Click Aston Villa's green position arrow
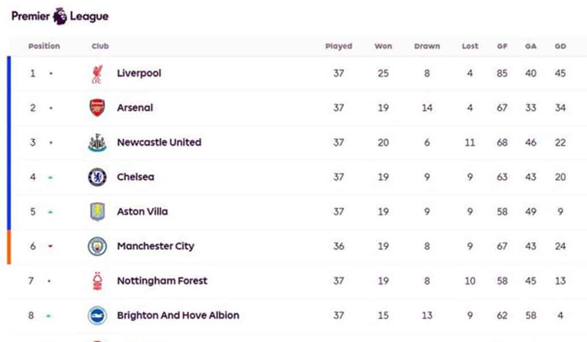587x342 pixels. 50,212
